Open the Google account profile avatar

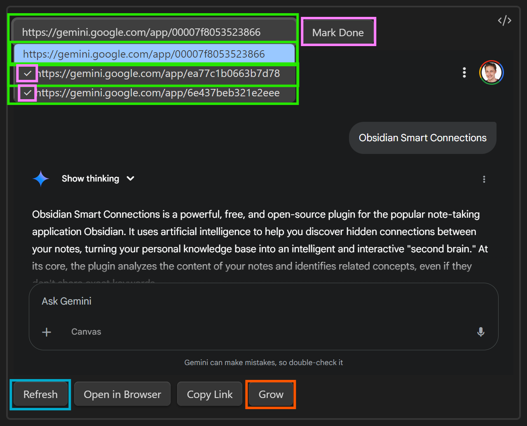click(491, 73)
